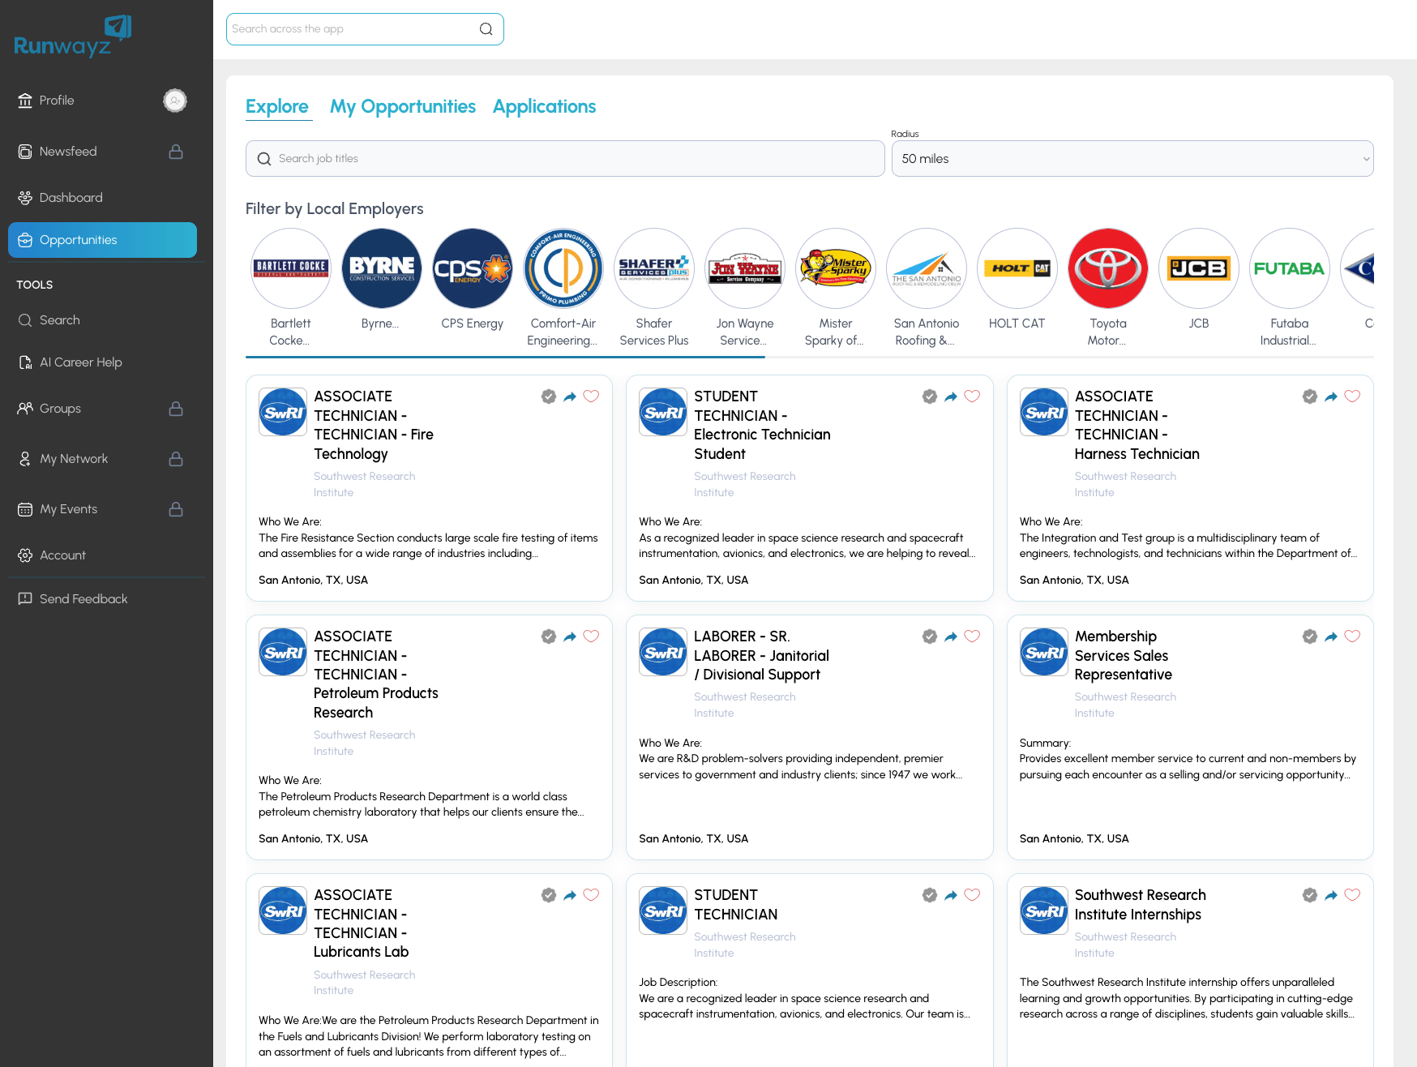Open STUDENT TECHNICIAN job title
Image resolution: width=1417 pixels, height=1067 pixels.
[x=735, y=905]
